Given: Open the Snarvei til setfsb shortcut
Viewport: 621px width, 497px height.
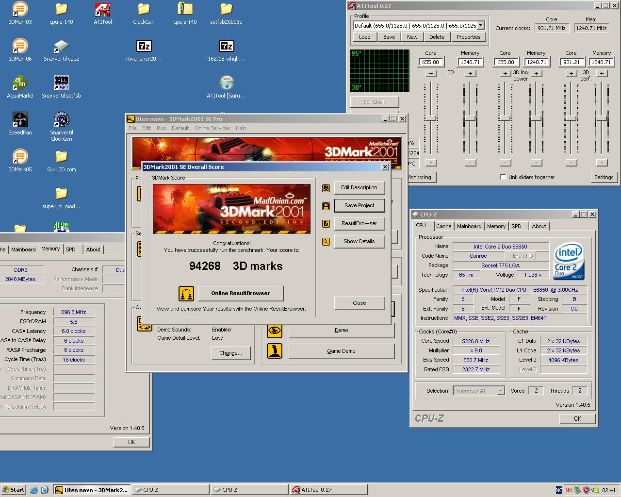Looking at the screenshot, I should tap(61, 86).
